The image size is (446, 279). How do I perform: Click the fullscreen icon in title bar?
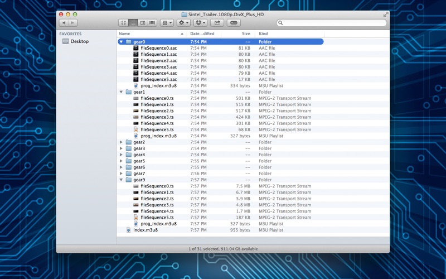(x=385, y=15)
